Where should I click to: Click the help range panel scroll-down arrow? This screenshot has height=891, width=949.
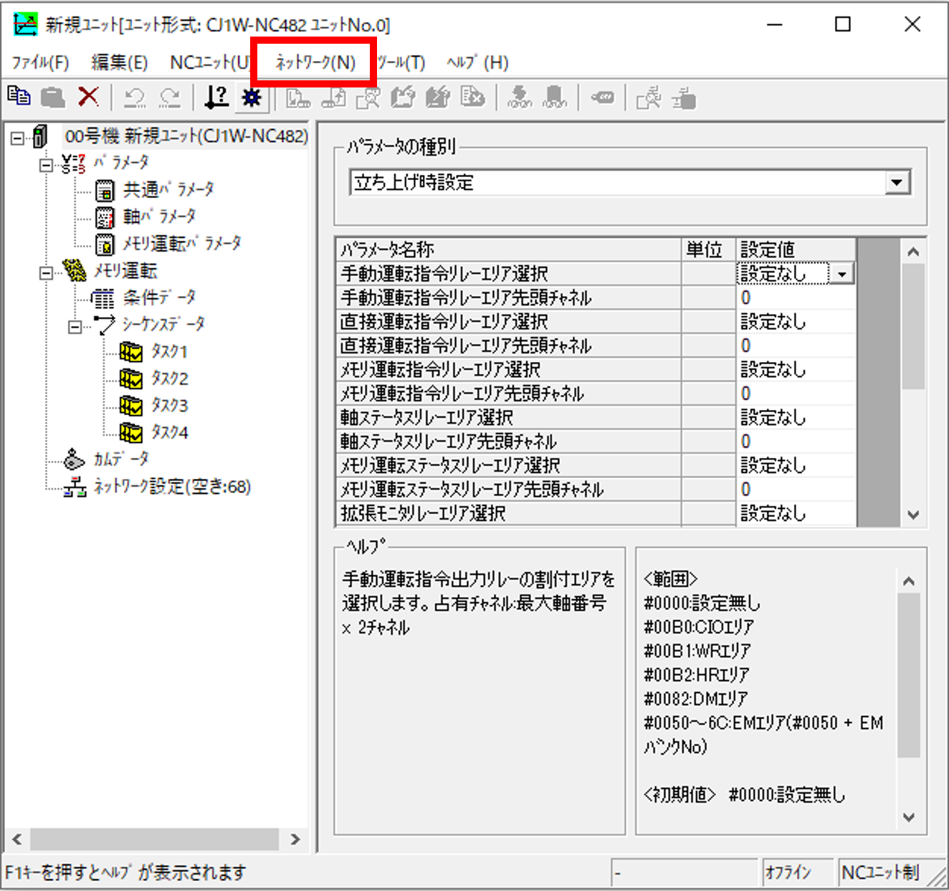coord(909,817)
